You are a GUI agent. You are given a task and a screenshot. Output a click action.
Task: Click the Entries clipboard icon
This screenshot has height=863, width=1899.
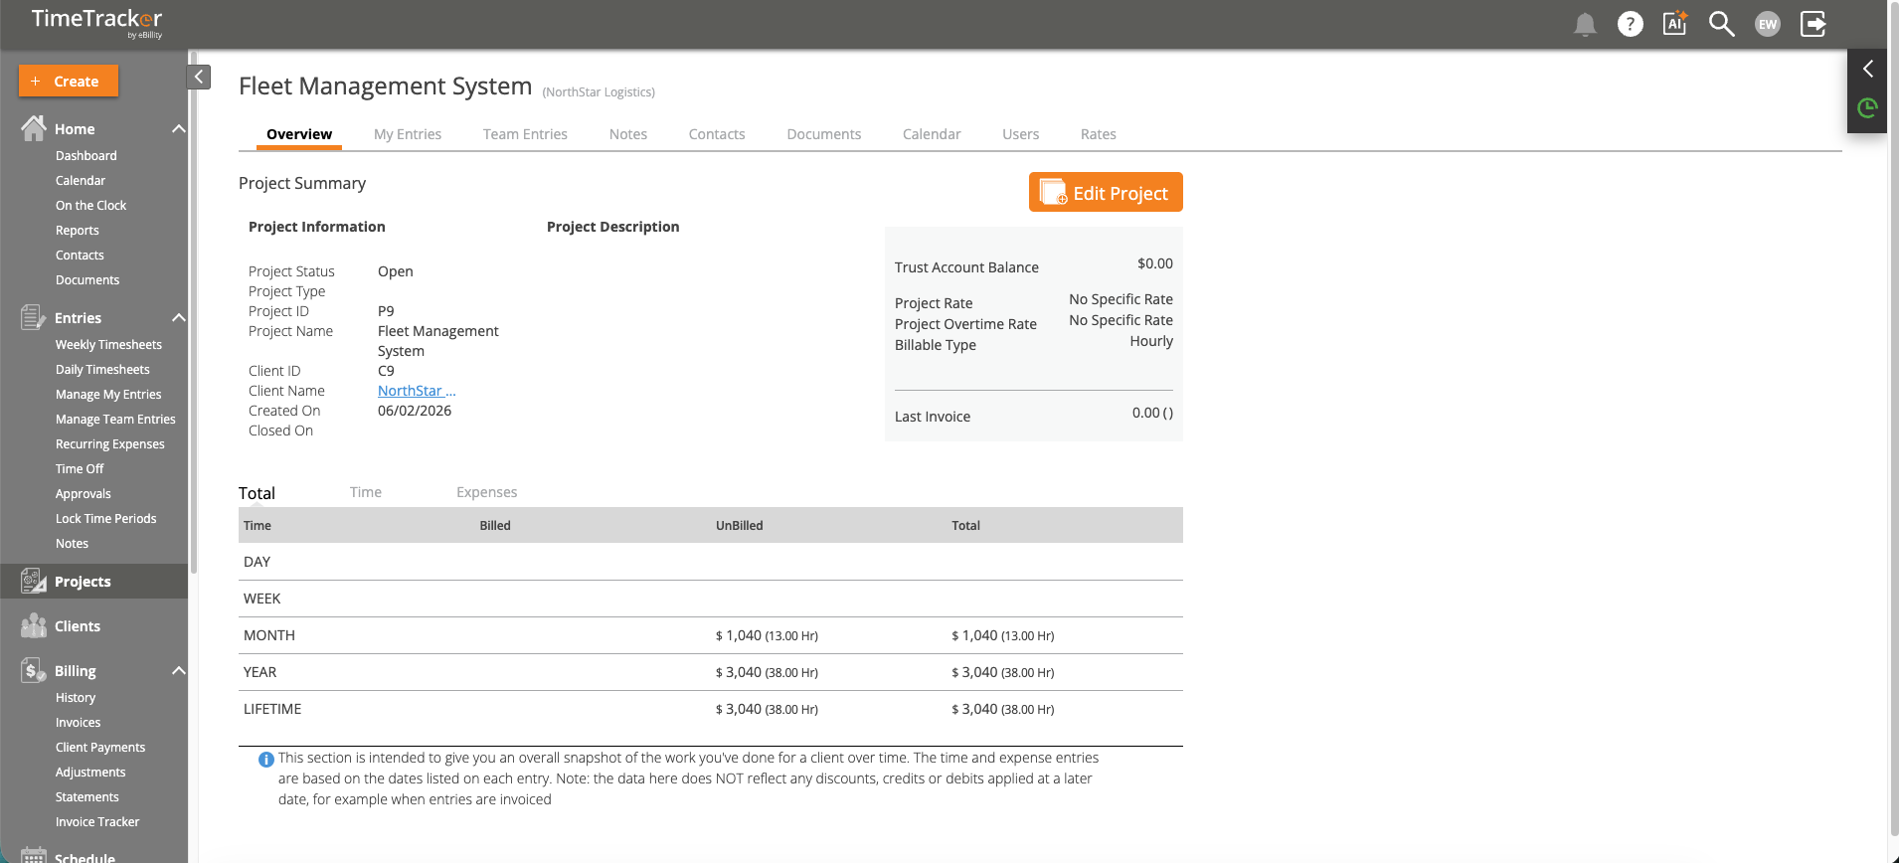pos(34,317)
